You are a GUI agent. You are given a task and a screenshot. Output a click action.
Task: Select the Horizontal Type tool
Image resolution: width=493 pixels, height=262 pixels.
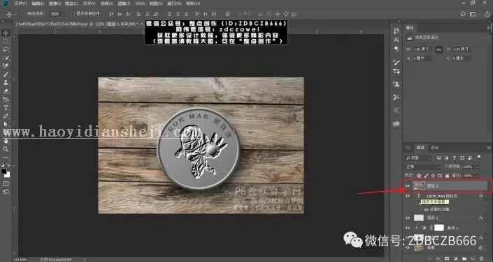6,107
